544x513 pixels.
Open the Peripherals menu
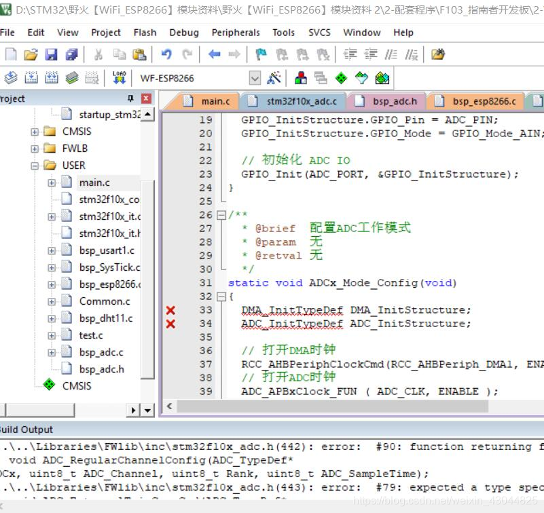coord(236,33)
